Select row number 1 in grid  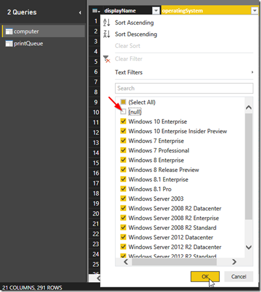pos(95,21)
